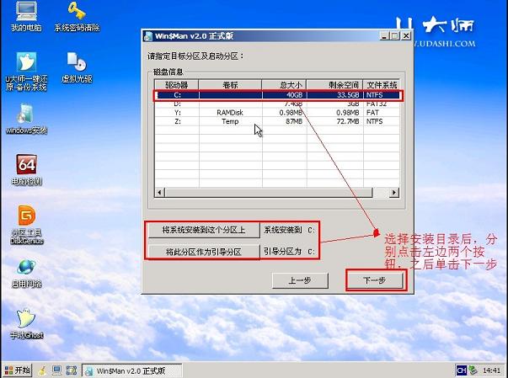Open the DiskGenius 分区工具 icon
This screenshot has height=378, width=508.
point(27,225)
